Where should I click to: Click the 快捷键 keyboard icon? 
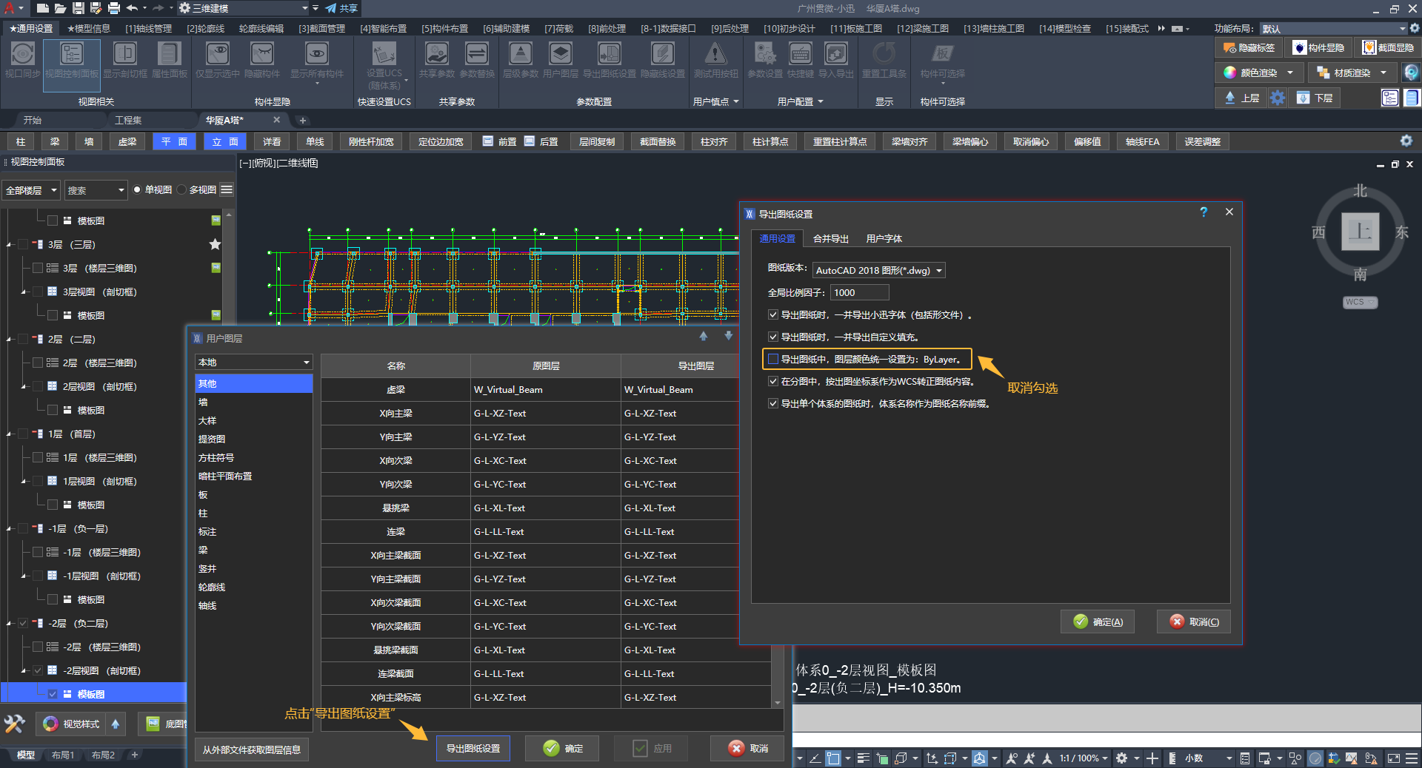point(800,55)
